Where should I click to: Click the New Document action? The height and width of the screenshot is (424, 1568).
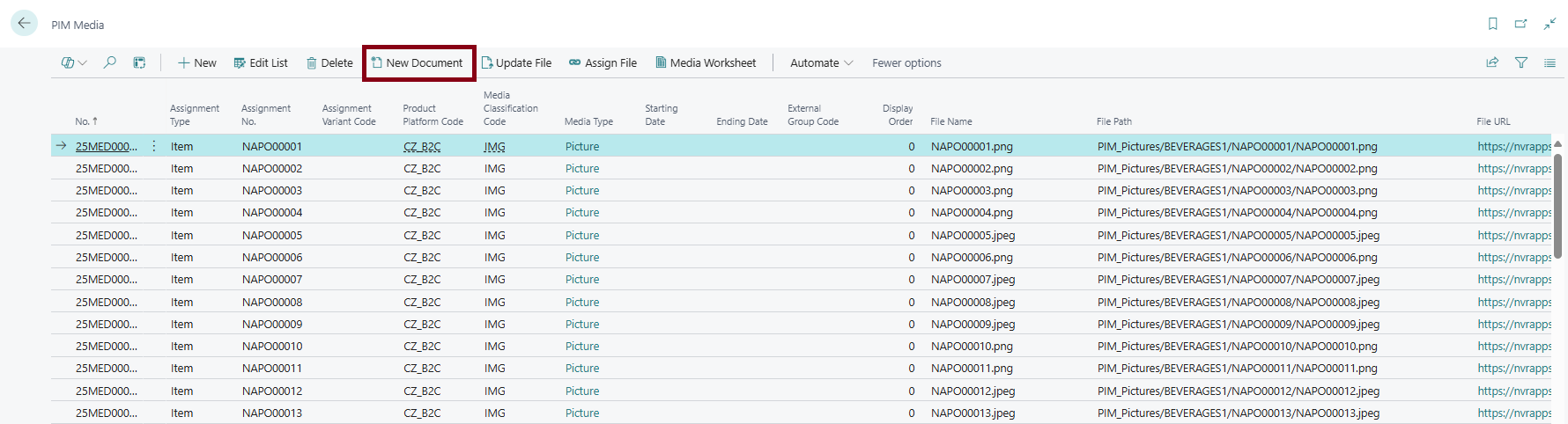click(x=418, y=62)
